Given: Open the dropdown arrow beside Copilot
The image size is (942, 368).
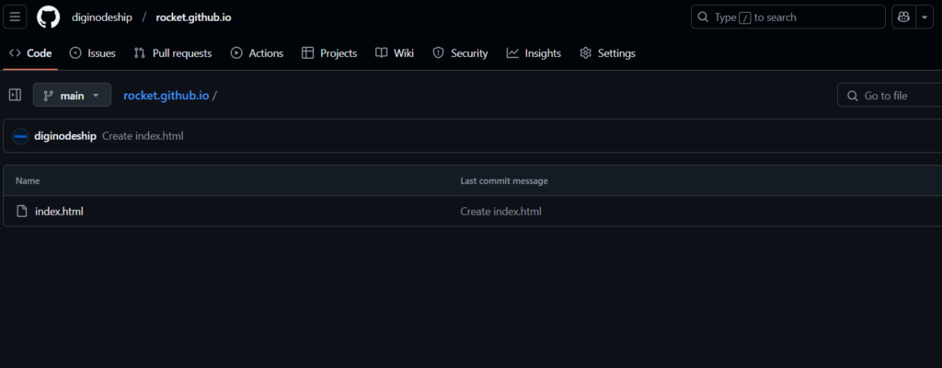Looking at the screenshot, I should pyautogui.click(x=924, y=17).
